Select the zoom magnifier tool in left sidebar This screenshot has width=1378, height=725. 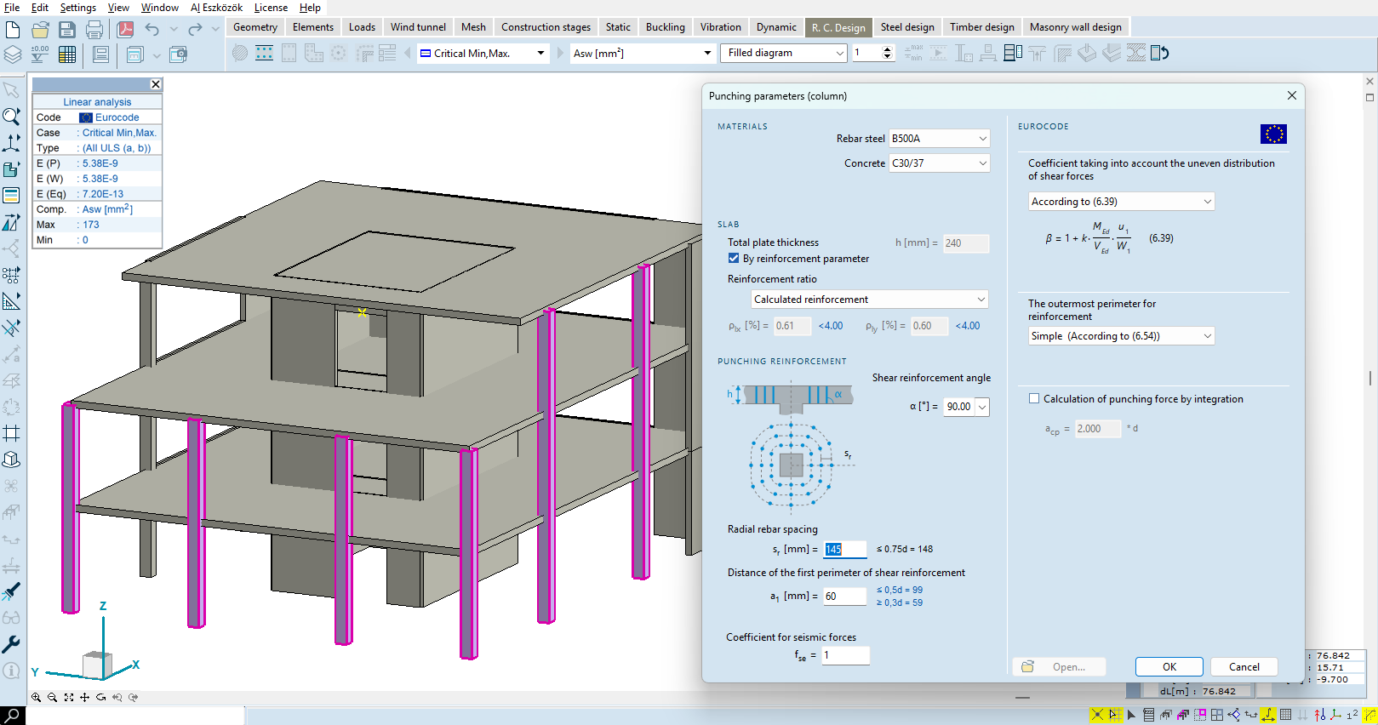(x=11, y=116)
